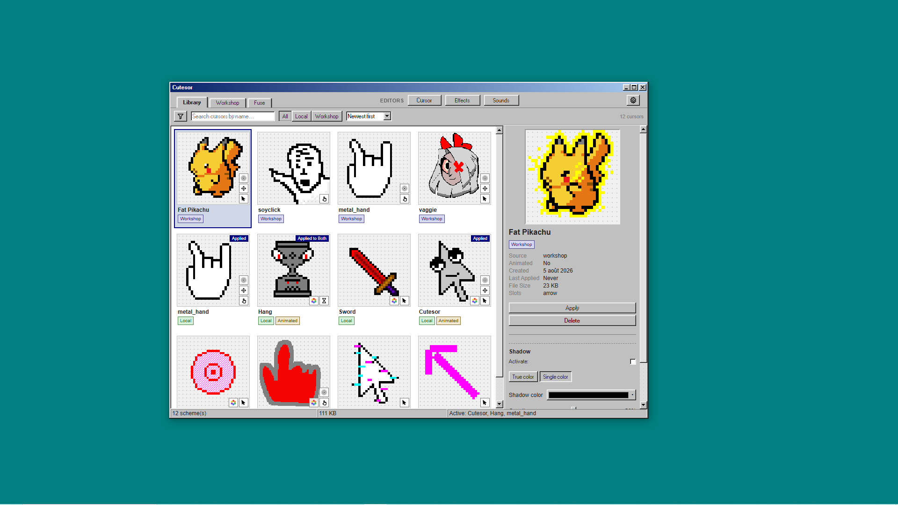The height and width of the screenshot is (505, 898).
Task: Select the magenta arrow cursor thumbnail
Action: tap(455, 372)
